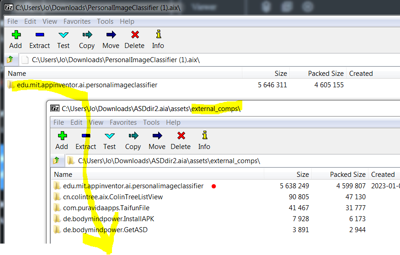Screen dimensions: 400x255
Task: Click Copy icon in PersonalImageClassifier window
Action: tap(87, 35)
